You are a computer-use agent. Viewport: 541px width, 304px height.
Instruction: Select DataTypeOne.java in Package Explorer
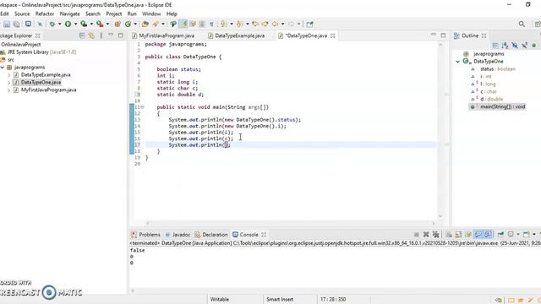(41, 83)
